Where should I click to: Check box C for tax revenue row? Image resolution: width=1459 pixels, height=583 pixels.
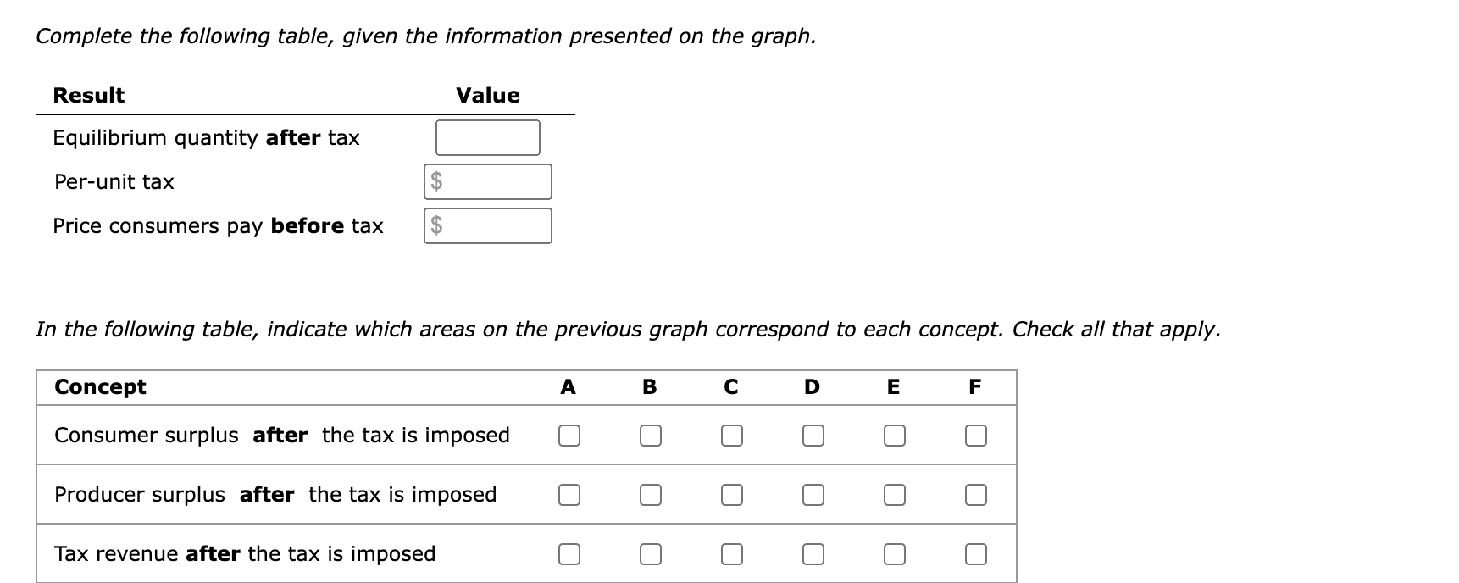tap(732, 553)
